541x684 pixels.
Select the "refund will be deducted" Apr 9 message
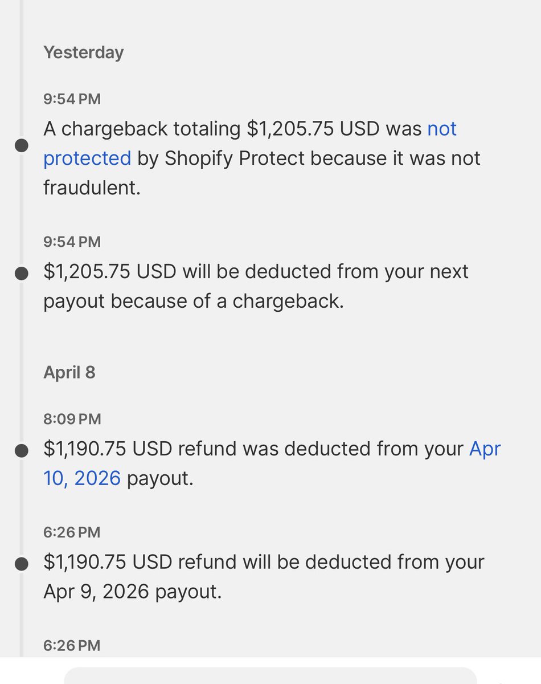263,577
